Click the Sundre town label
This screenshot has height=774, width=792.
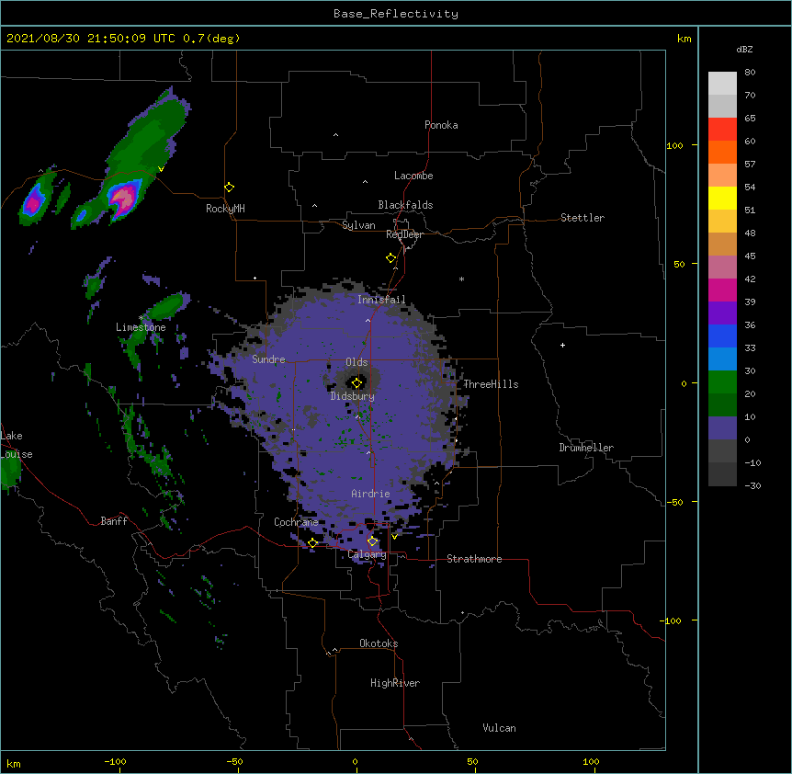(268, 359)
